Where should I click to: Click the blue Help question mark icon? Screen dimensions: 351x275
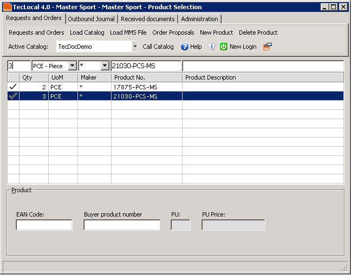[185, 47]
